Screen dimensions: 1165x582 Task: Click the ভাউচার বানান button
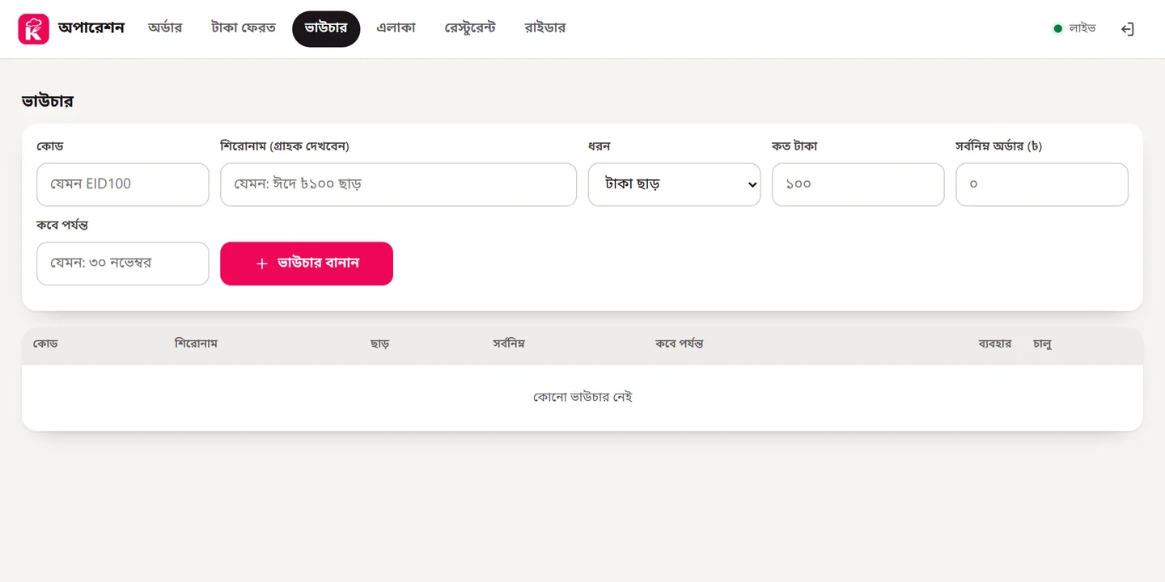point(307,264)
